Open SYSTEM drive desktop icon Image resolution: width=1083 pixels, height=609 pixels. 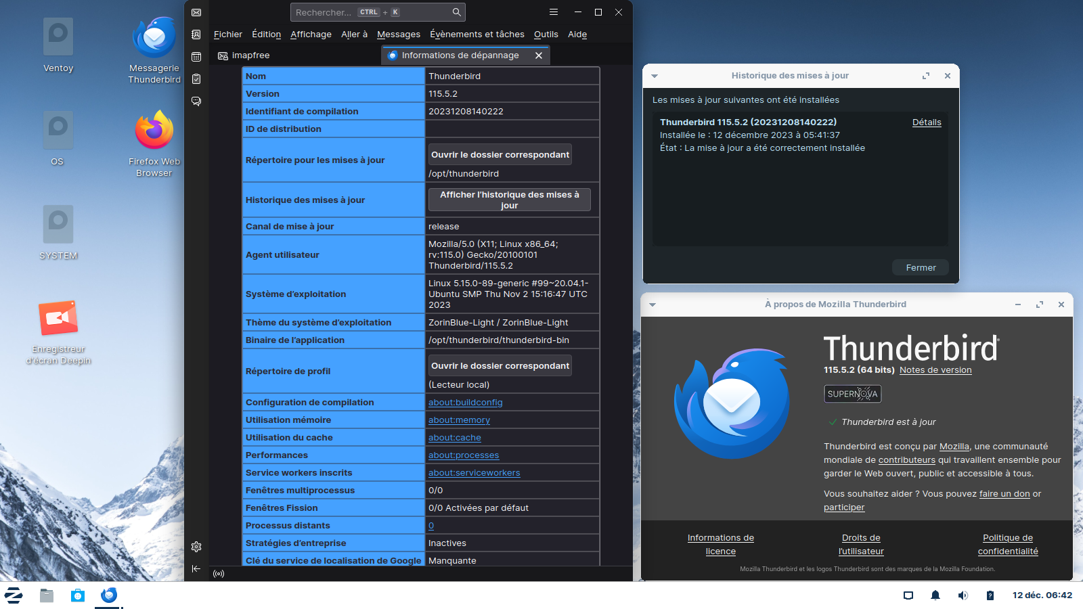(58, 233)
